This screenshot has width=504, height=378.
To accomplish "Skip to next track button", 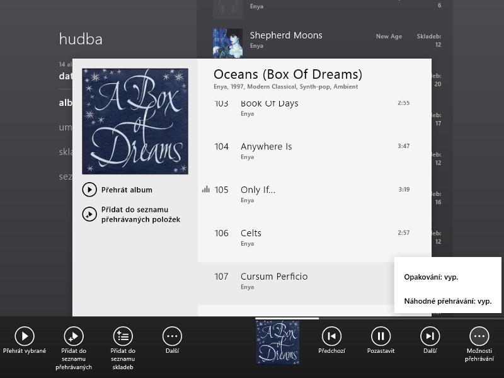I will [x=430, y=336].
